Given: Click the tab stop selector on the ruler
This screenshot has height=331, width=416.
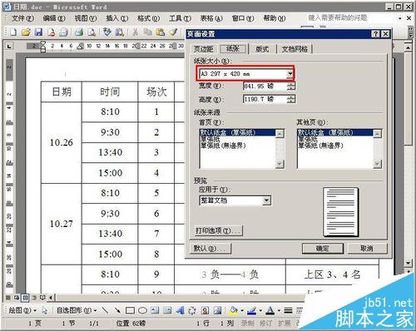Looking at the screenshot, I should tap(9, 46).
